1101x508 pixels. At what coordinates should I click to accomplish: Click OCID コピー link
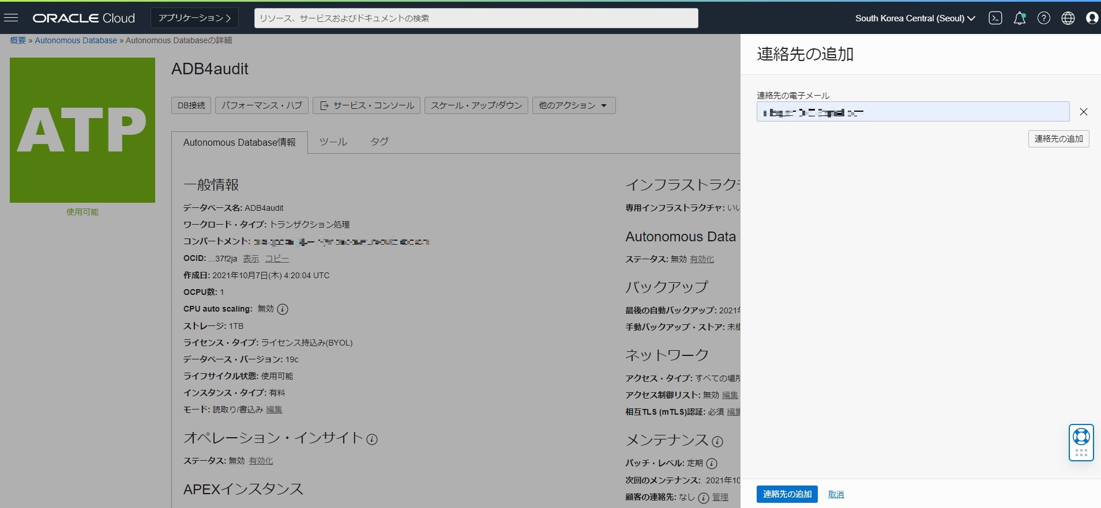277,259
